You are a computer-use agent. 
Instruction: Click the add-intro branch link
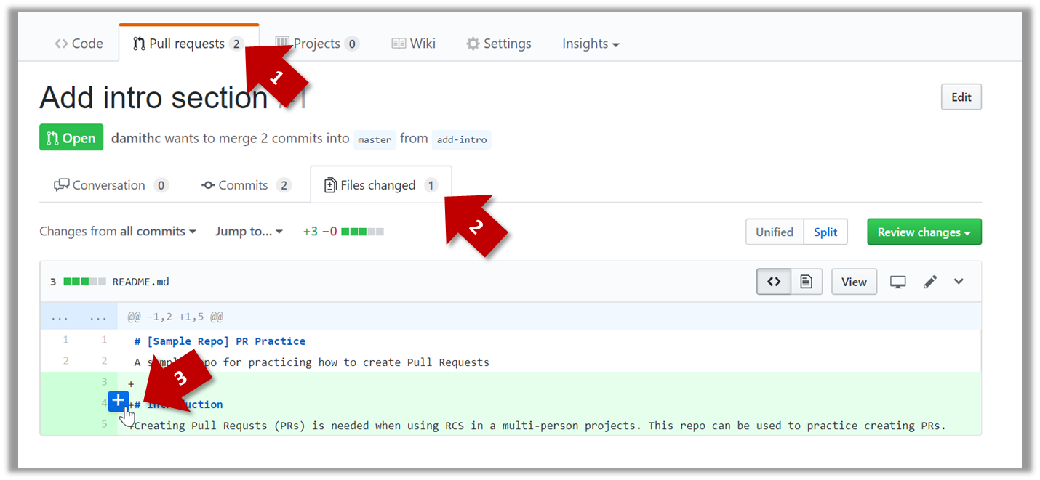[461, 139]
